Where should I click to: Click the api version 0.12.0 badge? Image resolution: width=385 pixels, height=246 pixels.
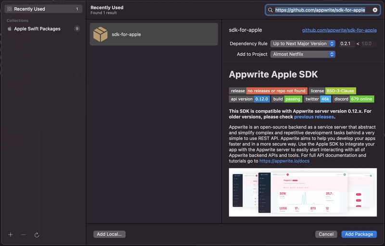pyautogui.click(x=249, y=99)
